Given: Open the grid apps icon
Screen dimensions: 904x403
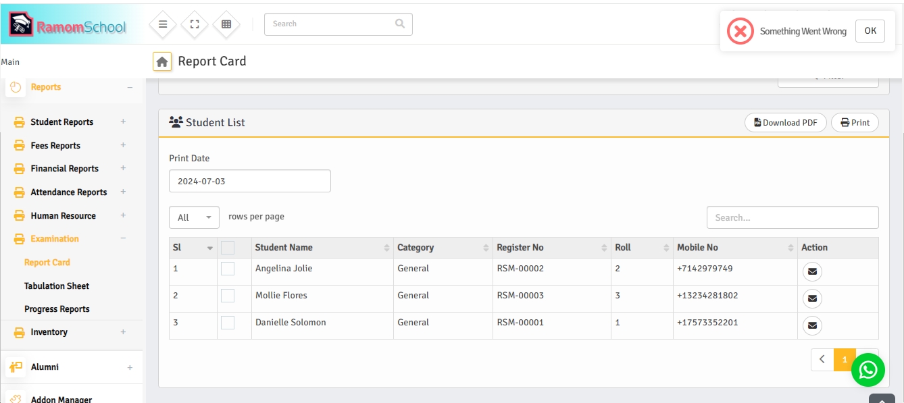Looking at the screenshot, I should (226, 24).
